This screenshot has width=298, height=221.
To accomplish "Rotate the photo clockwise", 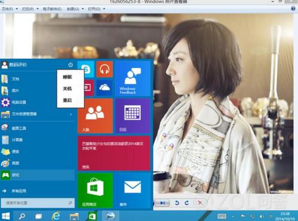I will point(187,203).
